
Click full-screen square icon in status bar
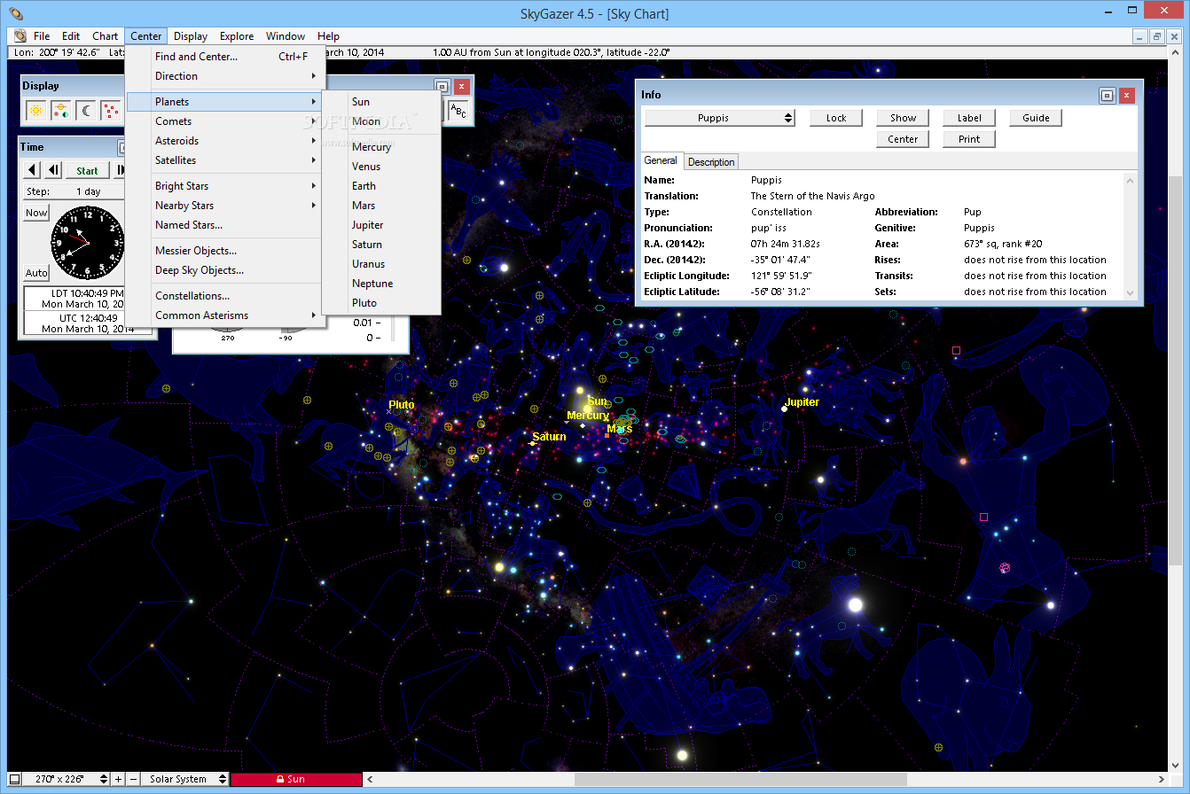pyautogui.click(x=14, y=780)
